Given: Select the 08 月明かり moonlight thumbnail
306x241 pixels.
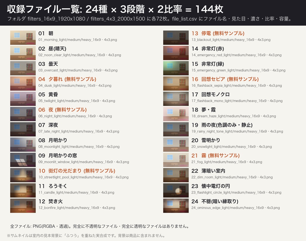Looking at the screenshot, I should point(23,145).
